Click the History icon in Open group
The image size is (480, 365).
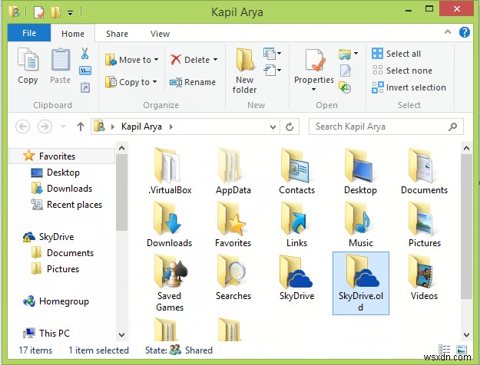345,87
